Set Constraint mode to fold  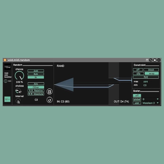[x=146, y=77]
